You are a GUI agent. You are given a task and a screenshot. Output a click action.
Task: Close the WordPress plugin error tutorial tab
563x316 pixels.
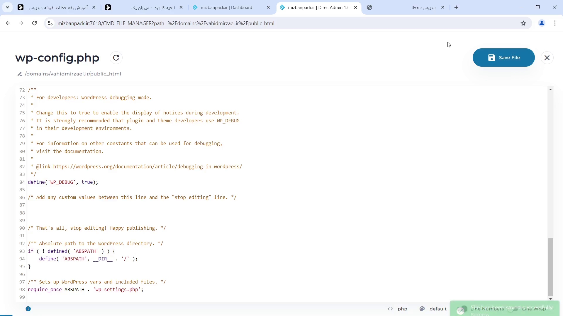[x=94, y=8]
